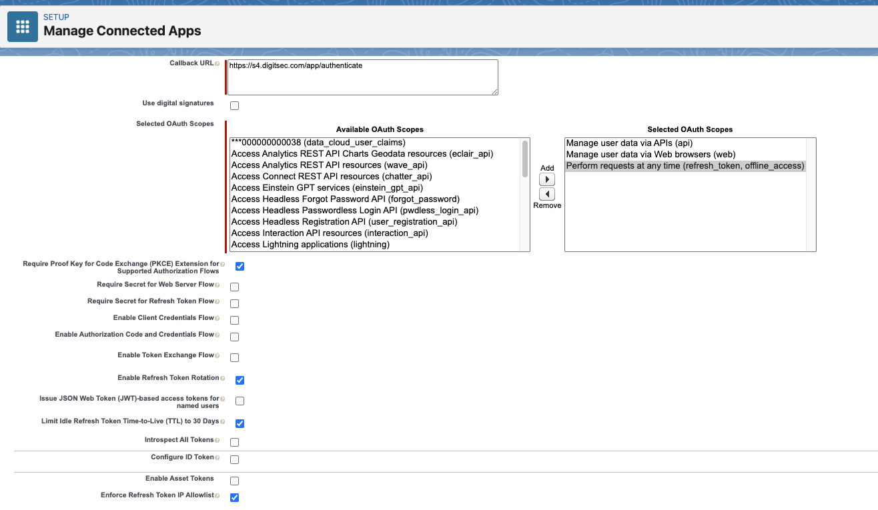The height and width of the screenshot is (510, 878).
Task: Uncheck the Require PKCE Extension checkbox
Action: point(240,267)
